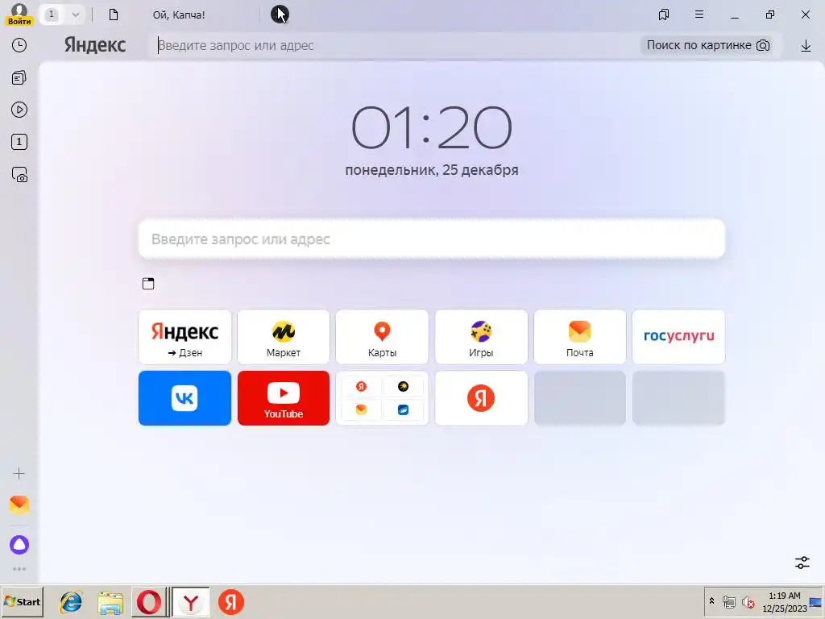
Task: Open the Почта tile
Action: coord(580,337)
